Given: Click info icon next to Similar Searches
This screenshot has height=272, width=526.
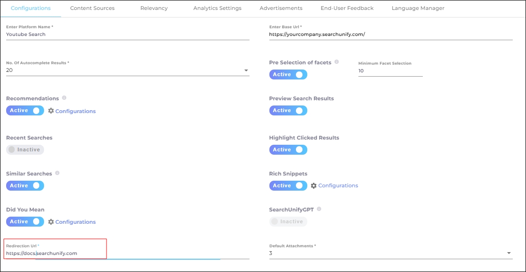Looking at the screenshot, I should pos(57,173).
